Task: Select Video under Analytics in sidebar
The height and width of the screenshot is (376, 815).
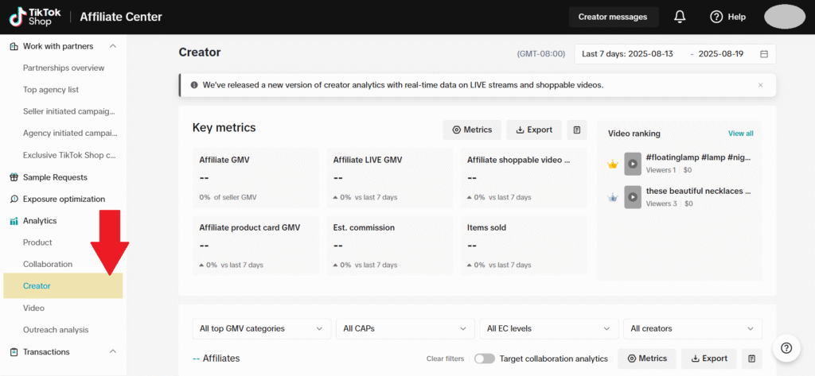Action: click(33, 308)
